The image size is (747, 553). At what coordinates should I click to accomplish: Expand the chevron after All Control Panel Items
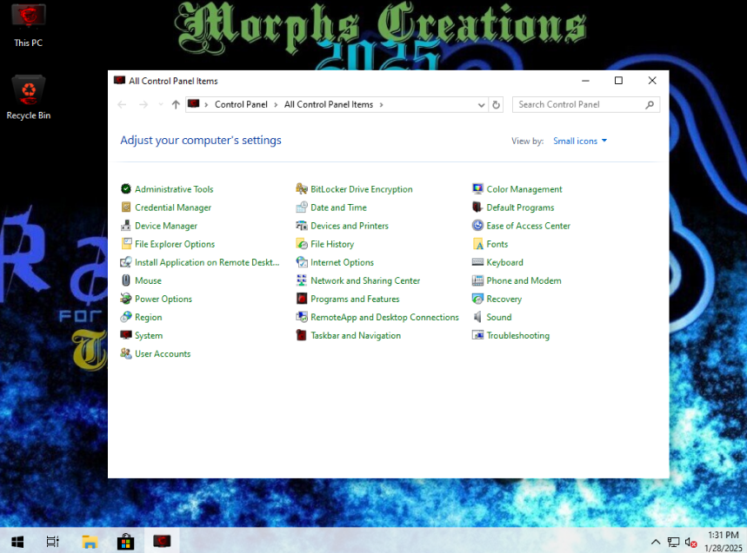click(381, 104)
